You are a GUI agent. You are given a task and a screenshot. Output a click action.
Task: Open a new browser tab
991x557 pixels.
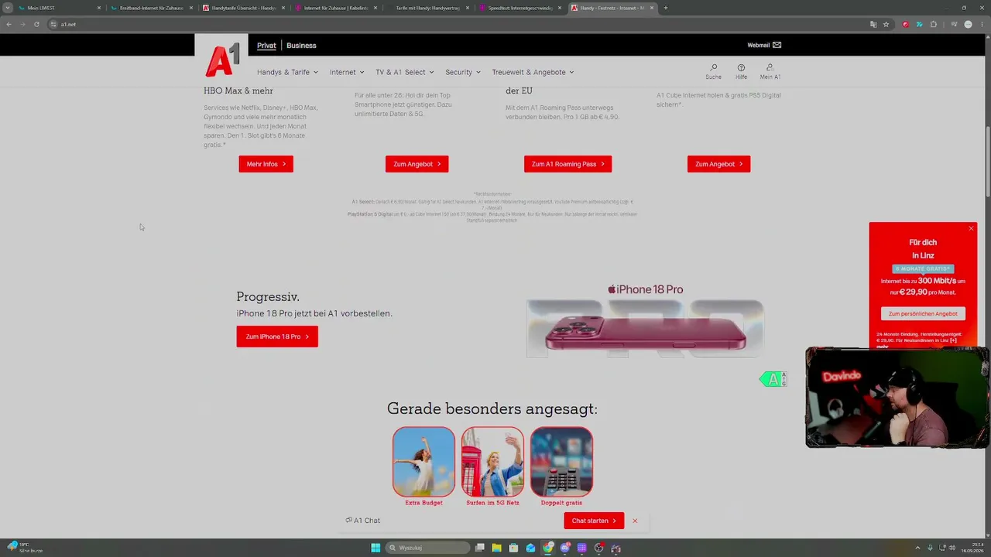666,8
